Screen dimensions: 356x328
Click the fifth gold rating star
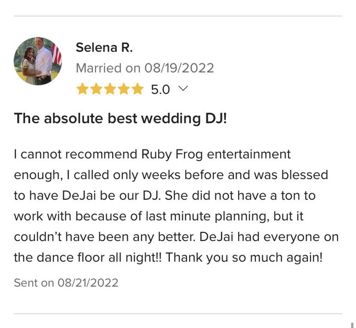click(137, 89)
